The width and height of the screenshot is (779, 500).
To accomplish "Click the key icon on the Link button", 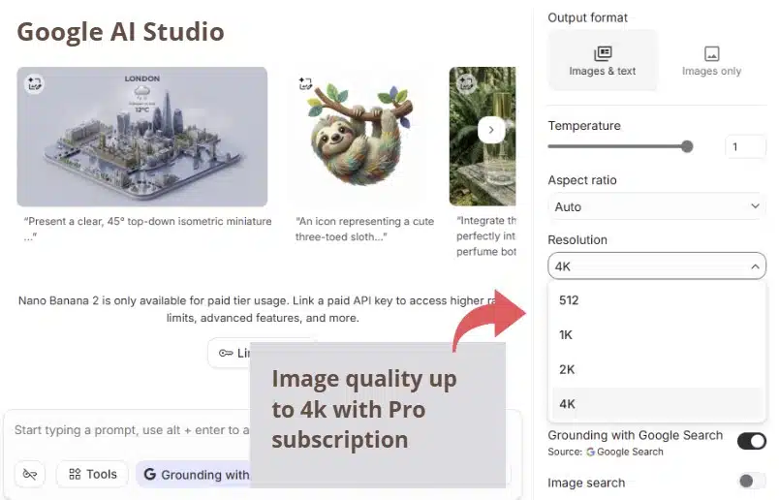I will [226, 353].
